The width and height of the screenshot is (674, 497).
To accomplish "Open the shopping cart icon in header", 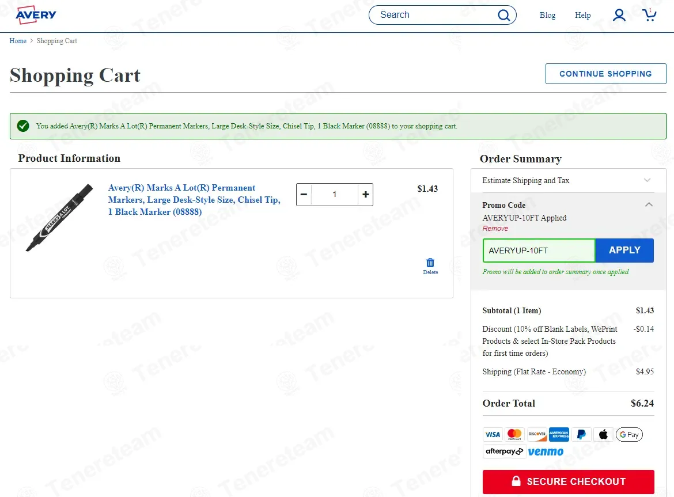I will (x=649, y=14).
